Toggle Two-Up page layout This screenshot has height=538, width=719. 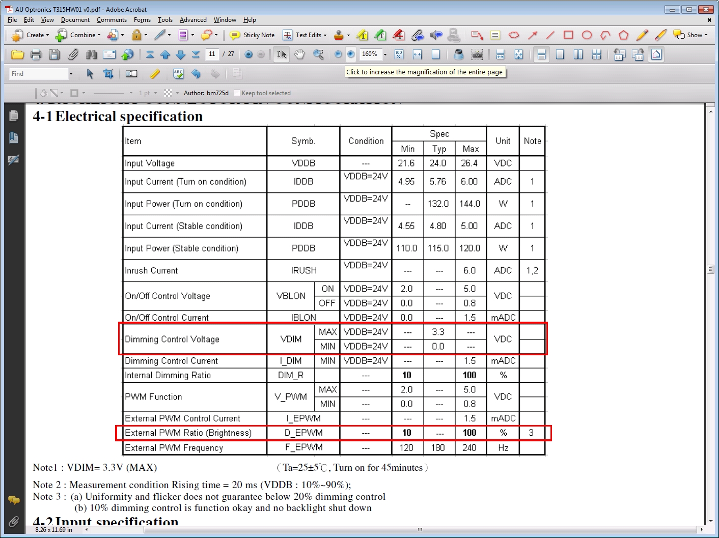pos(578,54)
